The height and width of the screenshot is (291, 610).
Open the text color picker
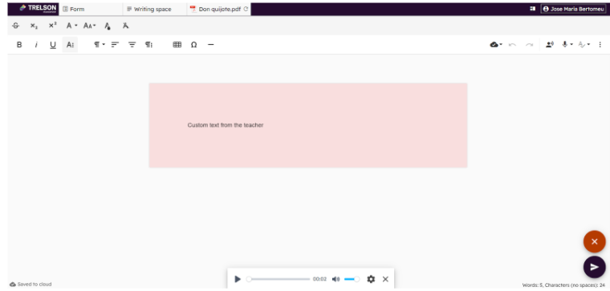[x=108, y=26]
